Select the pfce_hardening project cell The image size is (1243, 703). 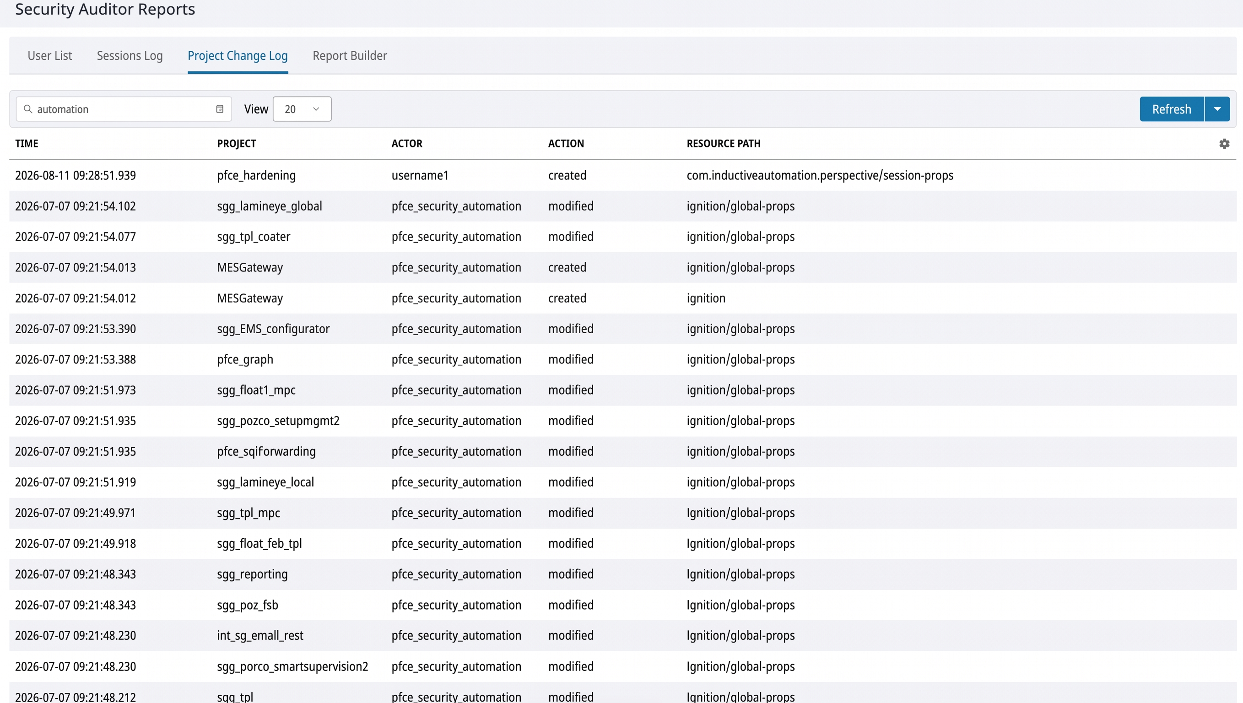coord(256,175)
